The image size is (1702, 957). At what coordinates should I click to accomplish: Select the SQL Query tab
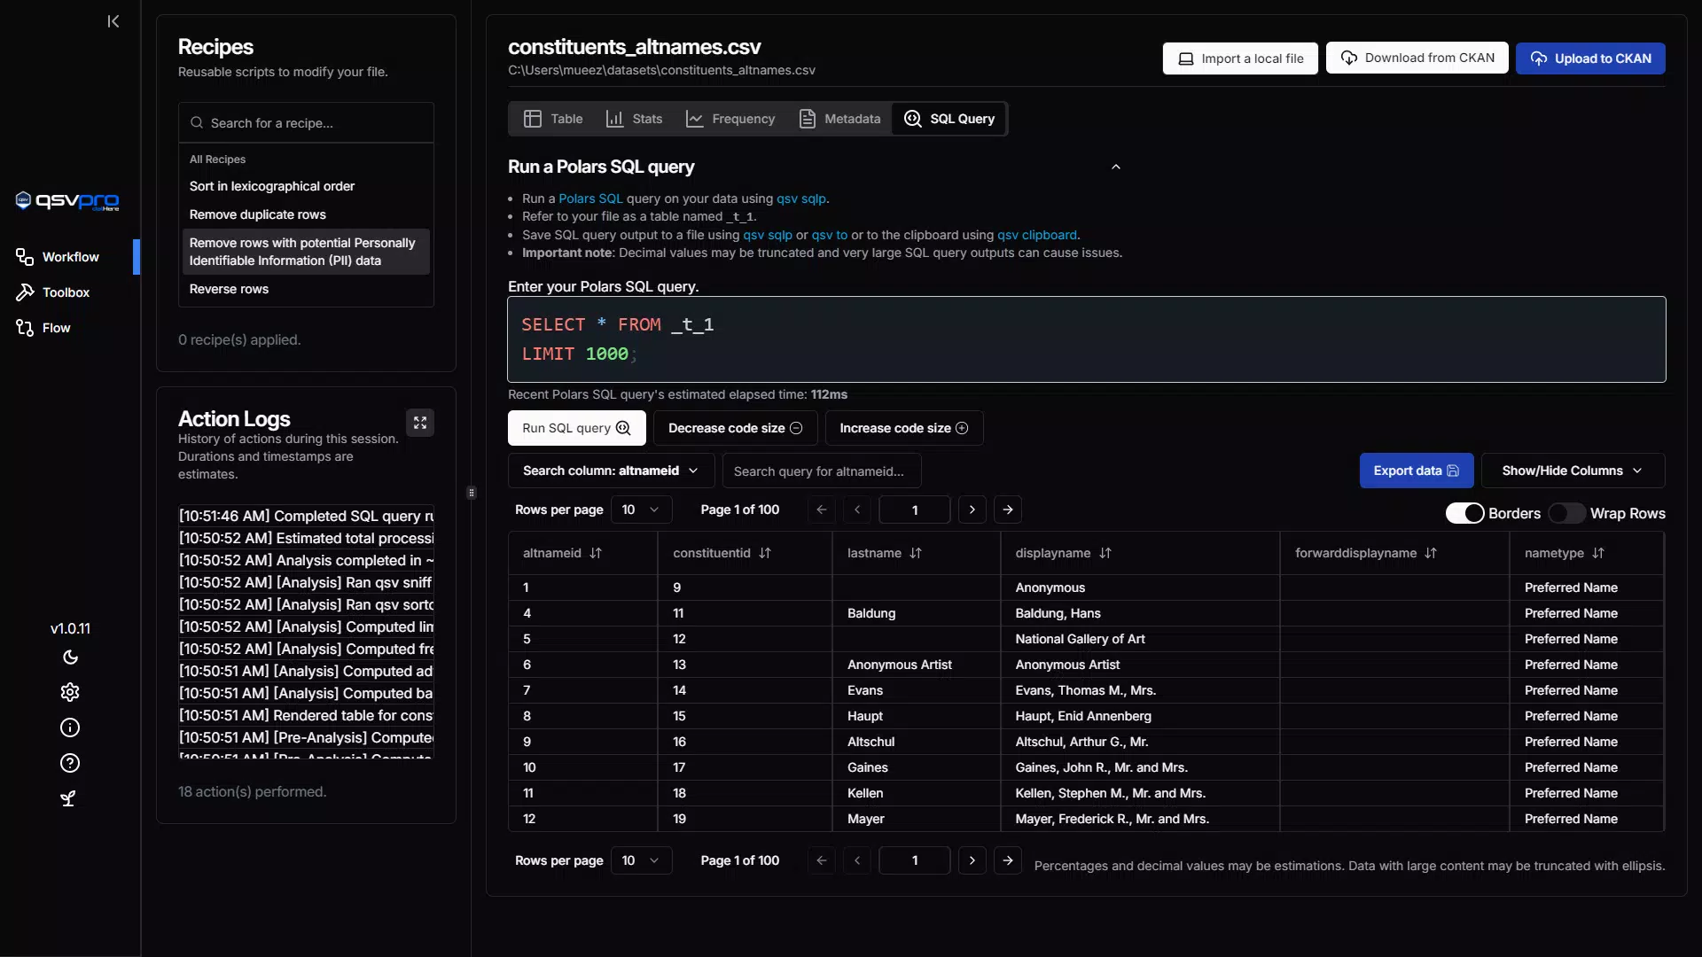pyautogui.click(x=949, y=119)
